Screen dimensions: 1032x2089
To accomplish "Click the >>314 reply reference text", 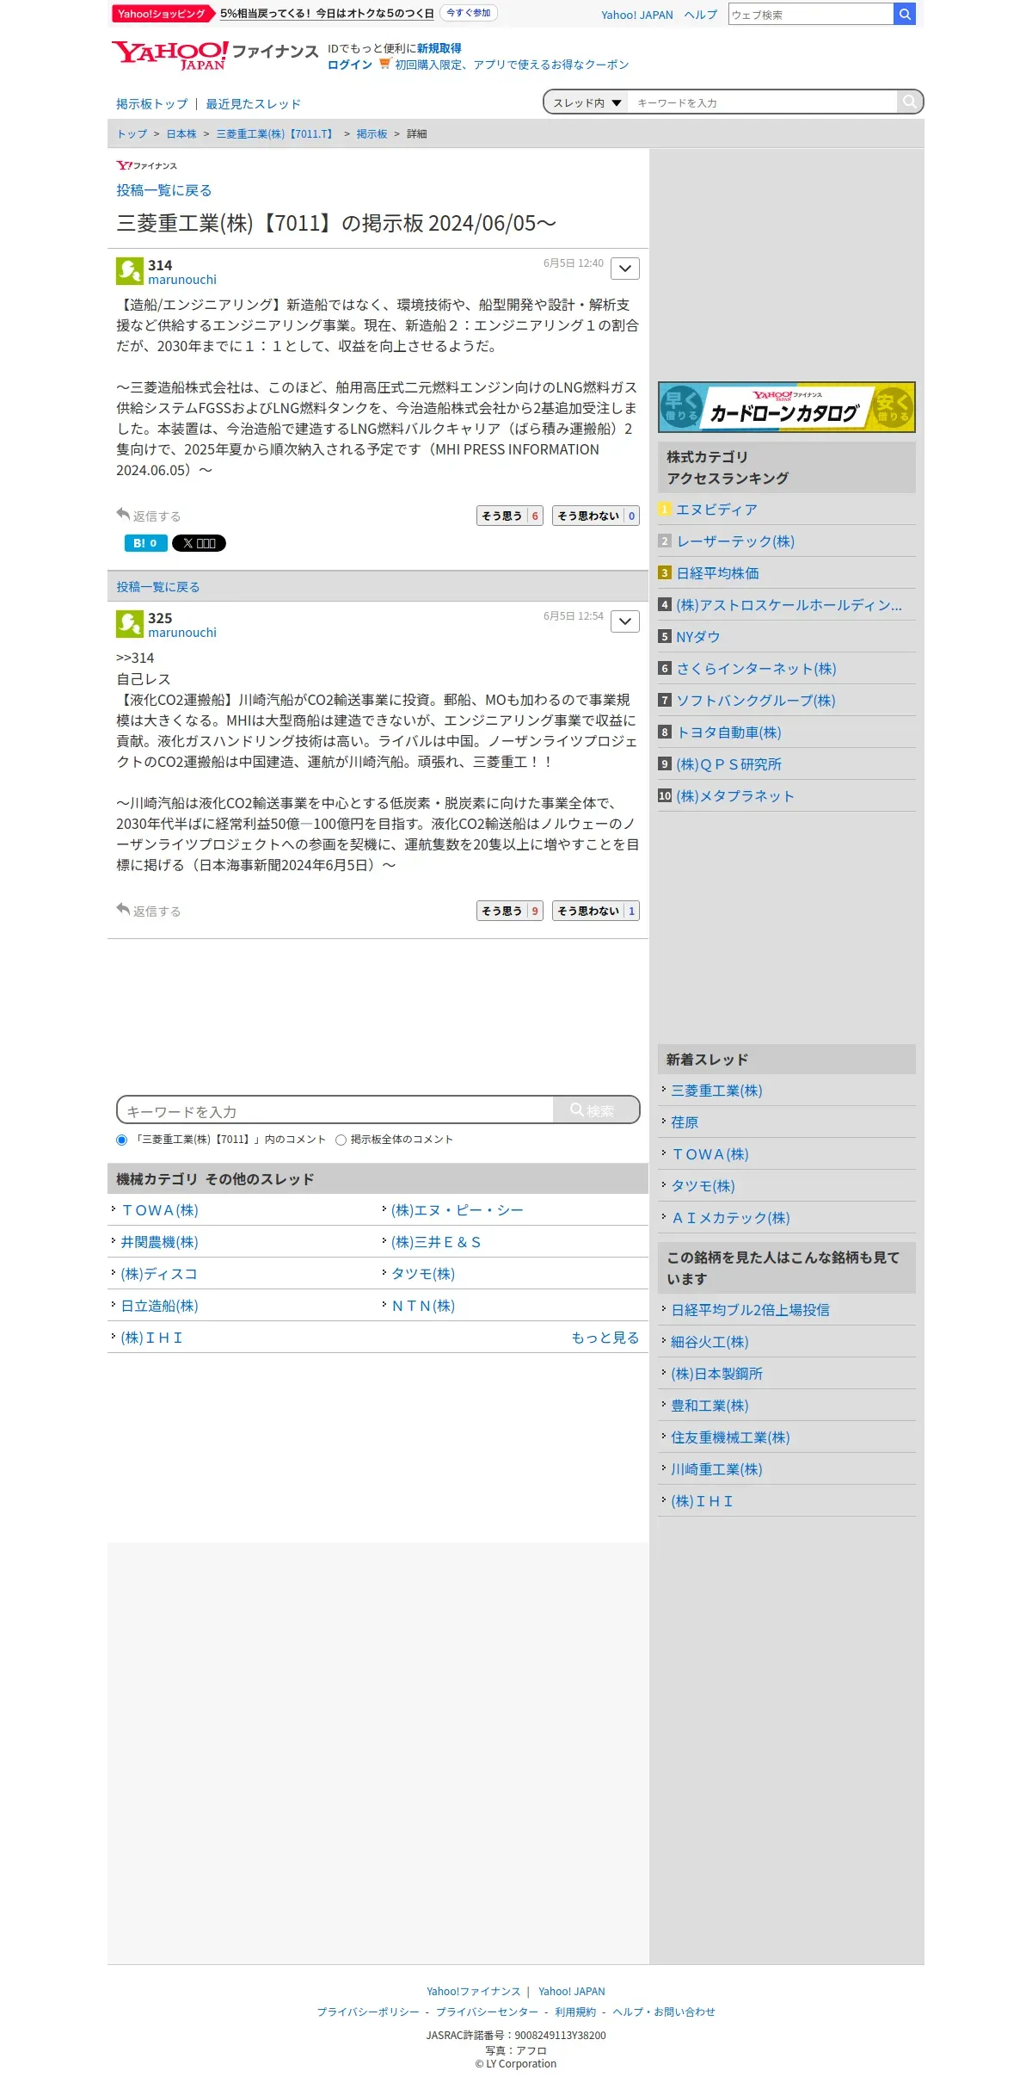I will (x=135, y=658).
